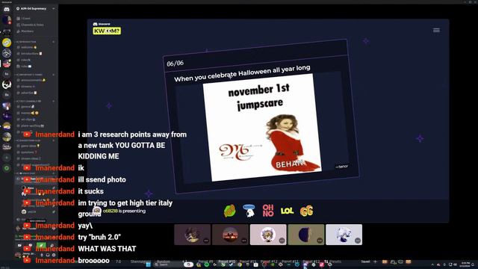Collapse the first channel category containing welcome
Image resolution: width=478 pixels, height=269 pixels.
point(27,42)
